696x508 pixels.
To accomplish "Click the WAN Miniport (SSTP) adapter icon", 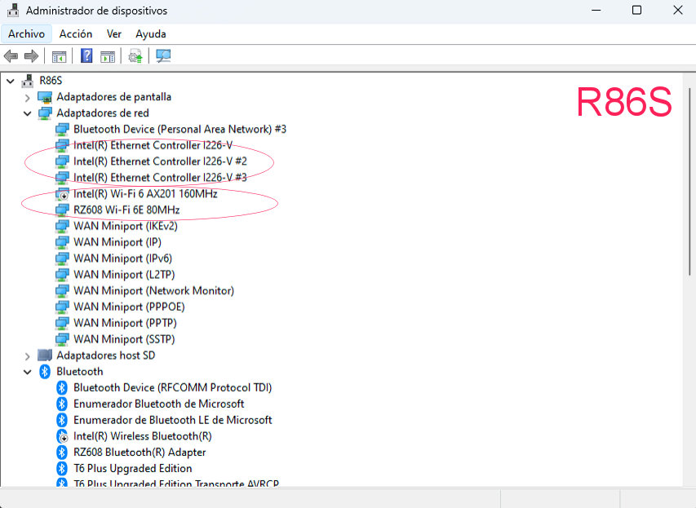I will point(62,339).
